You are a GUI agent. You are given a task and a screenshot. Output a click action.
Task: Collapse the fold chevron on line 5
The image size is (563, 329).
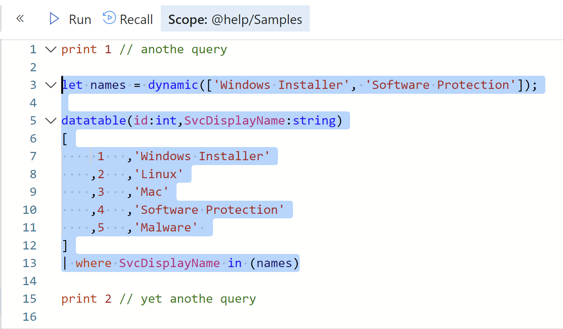coord(51,120)
